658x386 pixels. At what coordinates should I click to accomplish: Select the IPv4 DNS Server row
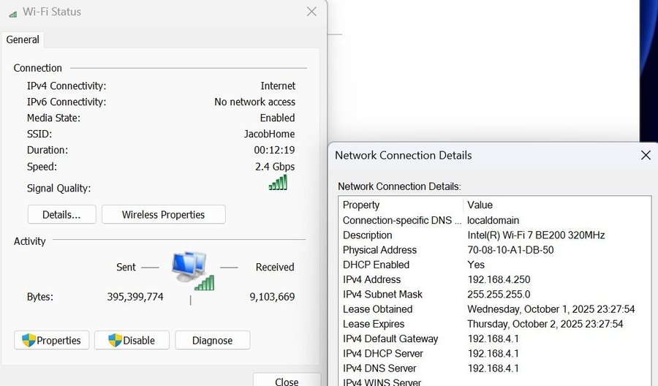[x=494, y=368]
